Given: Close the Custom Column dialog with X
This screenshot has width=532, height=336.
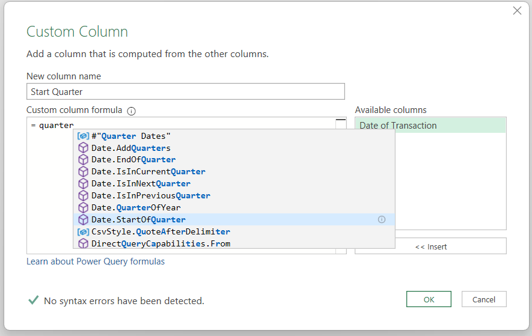Looking at the screenshot, I should click(517, 11).
